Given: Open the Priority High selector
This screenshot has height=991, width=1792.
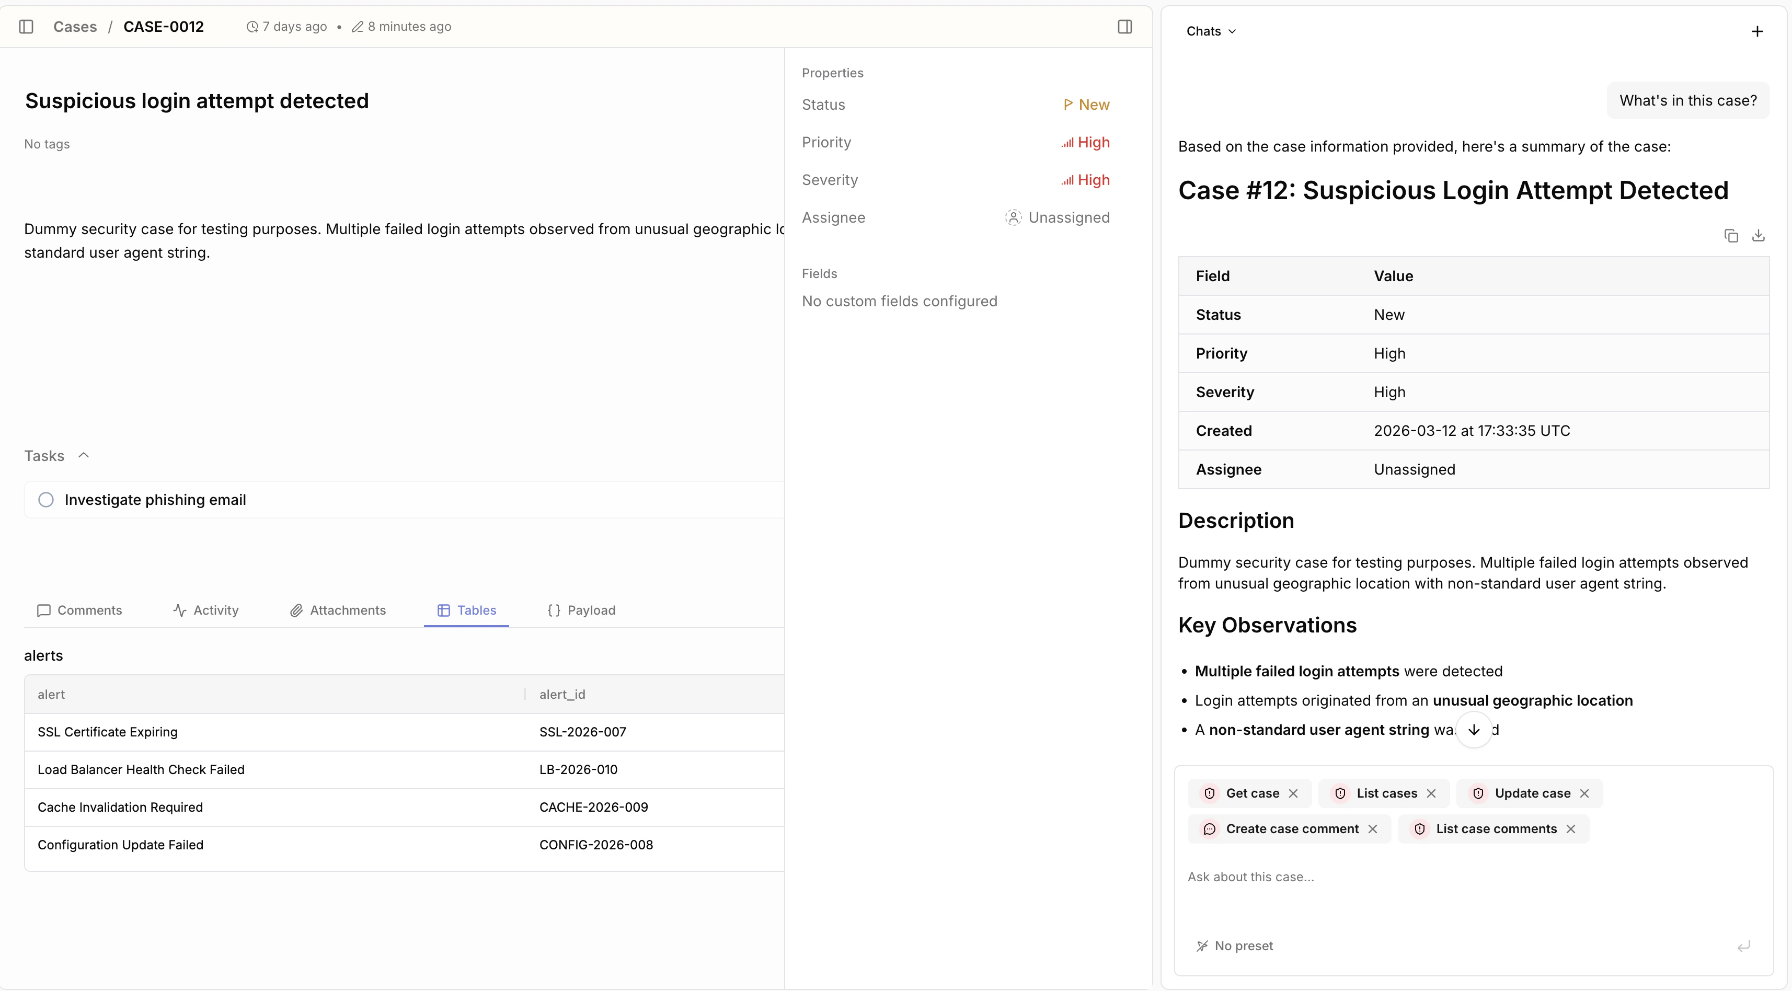Looking at the screenshot, I should [x=1085, y=143].
